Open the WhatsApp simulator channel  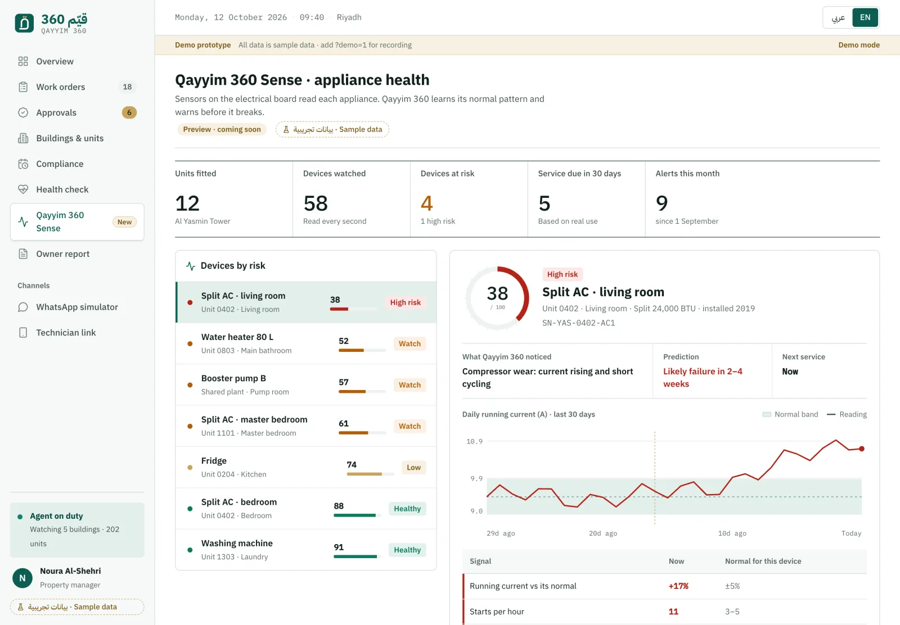[77, 307]
